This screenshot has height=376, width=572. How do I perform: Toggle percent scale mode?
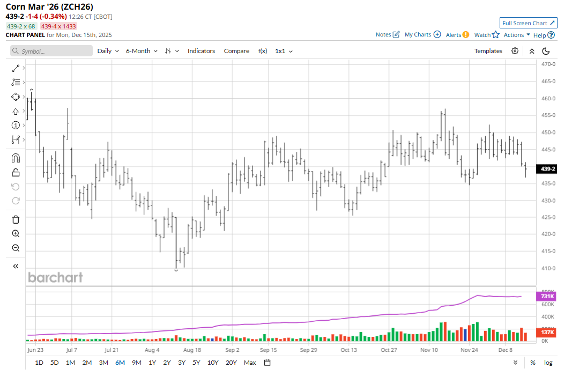tap(533, 363)
